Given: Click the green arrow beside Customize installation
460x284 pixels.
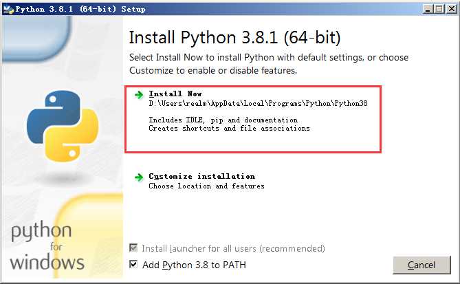Looking at the screenshot, I should (139, 177).
